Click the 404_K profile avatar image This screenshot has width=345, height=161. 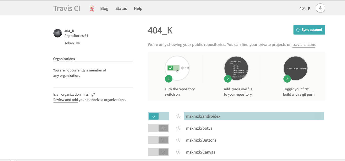click(x=58, y=33)
